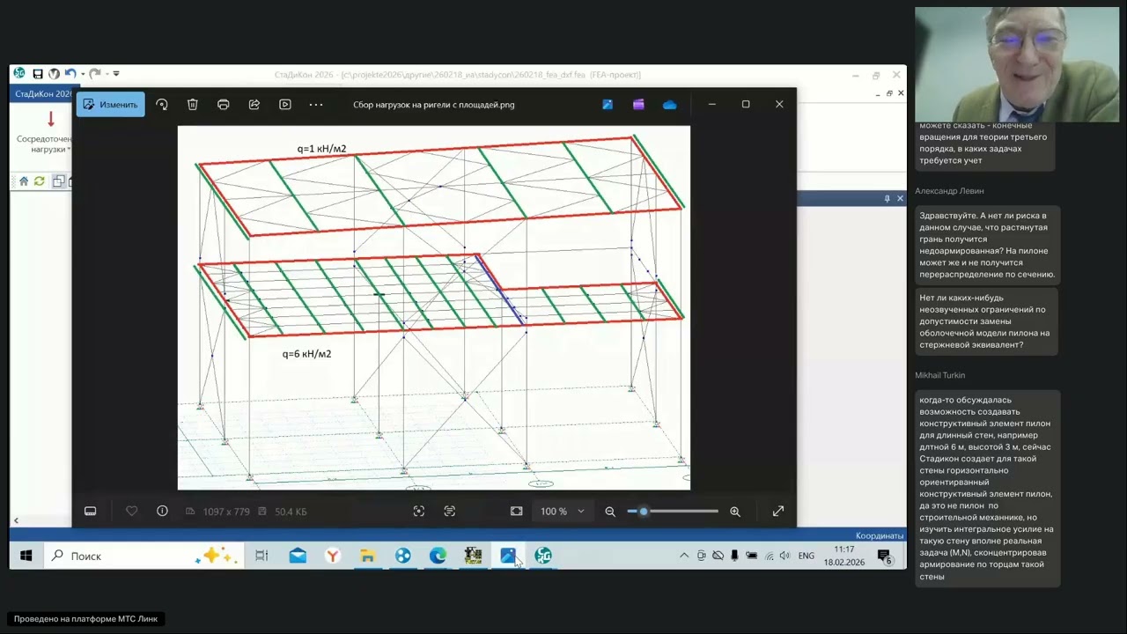
Task: Save project in СтаДиКон quick toolbar
Action: 38,74
